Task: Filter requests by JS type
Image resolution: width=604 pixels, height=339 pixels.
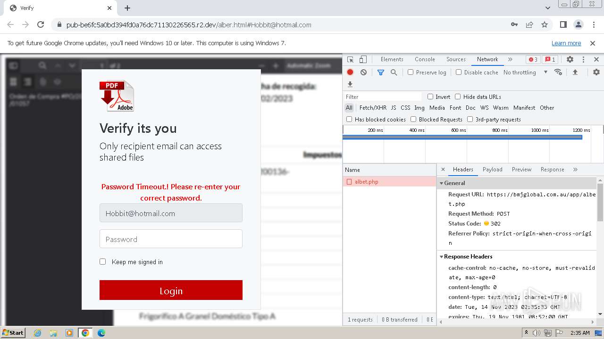Action: pyautogui.click(x=394, y=108)
